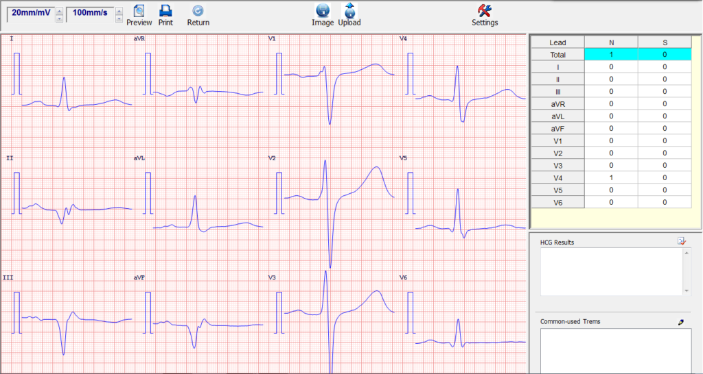Open the Preview icon

click(139, 11)
